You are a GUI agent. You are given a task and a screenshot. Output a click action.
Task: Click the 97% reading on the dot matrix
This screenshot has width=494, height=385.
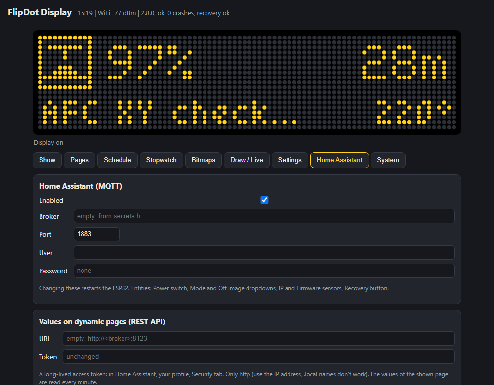coord(150,62)
